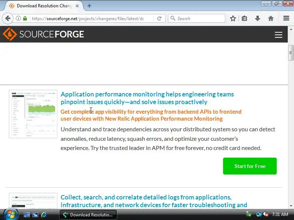Image resolution: width=294 pixels, height=220 pixels.
Task: Click the scrollbar up arrow
Action: click(291, 29)
